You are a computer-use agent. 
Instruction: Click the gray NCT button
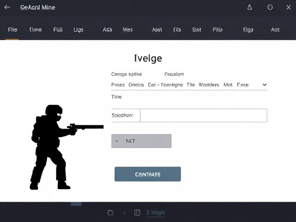[x=141, y=141]
